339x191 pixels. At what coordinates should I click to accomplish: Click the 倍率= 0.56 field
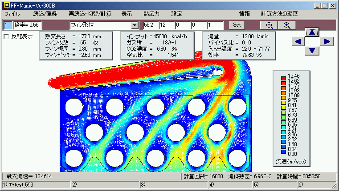28,25
